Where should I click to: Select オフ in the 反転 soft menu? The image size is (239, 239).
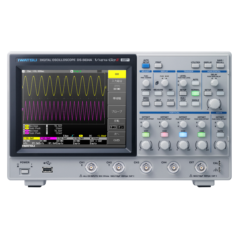(113, 127)
